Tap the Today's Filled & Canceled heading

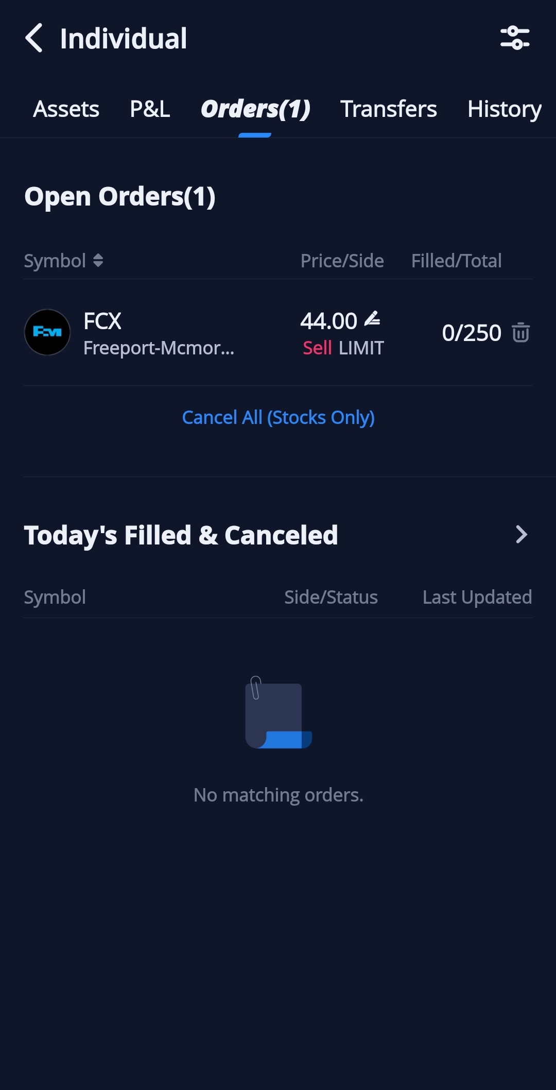[181, 535]
